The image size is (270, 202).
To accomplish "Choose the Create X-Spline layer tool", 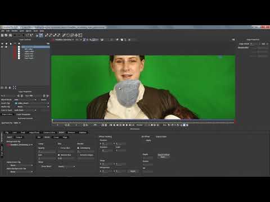I will tap(47, 35).
